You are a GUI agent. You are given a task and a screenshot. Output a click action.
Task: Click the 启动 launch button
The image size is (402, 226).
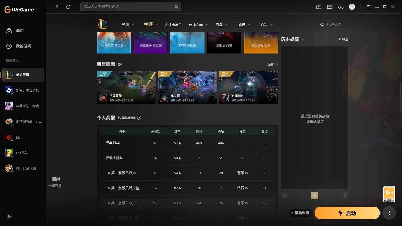click(x=347, y=213)
